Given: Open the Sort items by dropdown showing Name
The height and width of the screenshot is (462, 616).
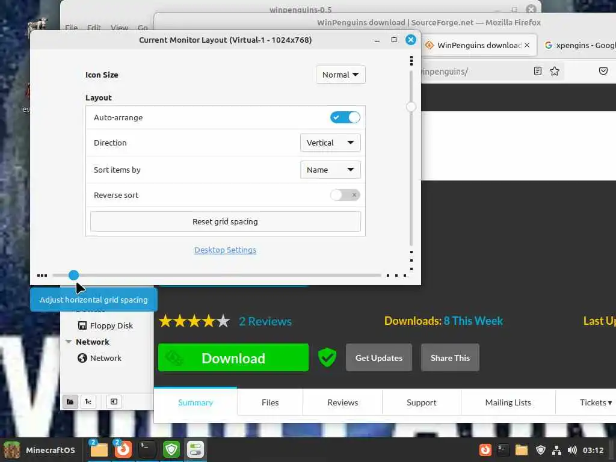Looking at the screenshot, I should (x=330, y=170).
